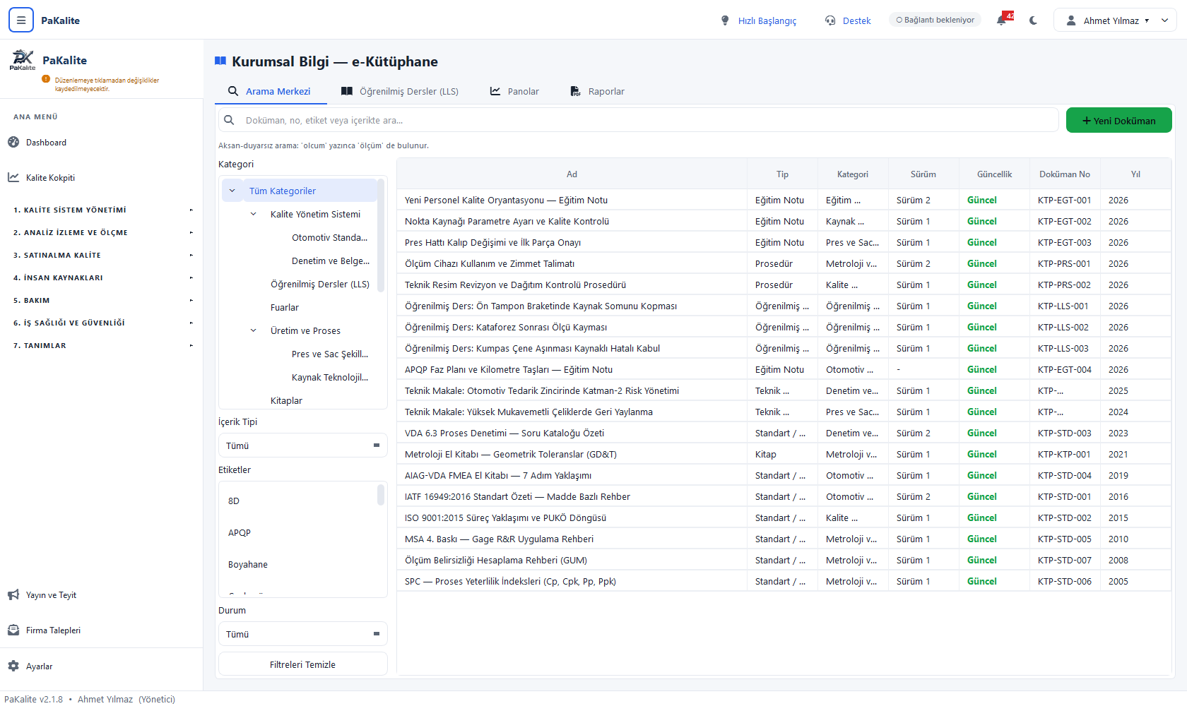
Task: Open the Destek link
Action: [x=857, y=20]
